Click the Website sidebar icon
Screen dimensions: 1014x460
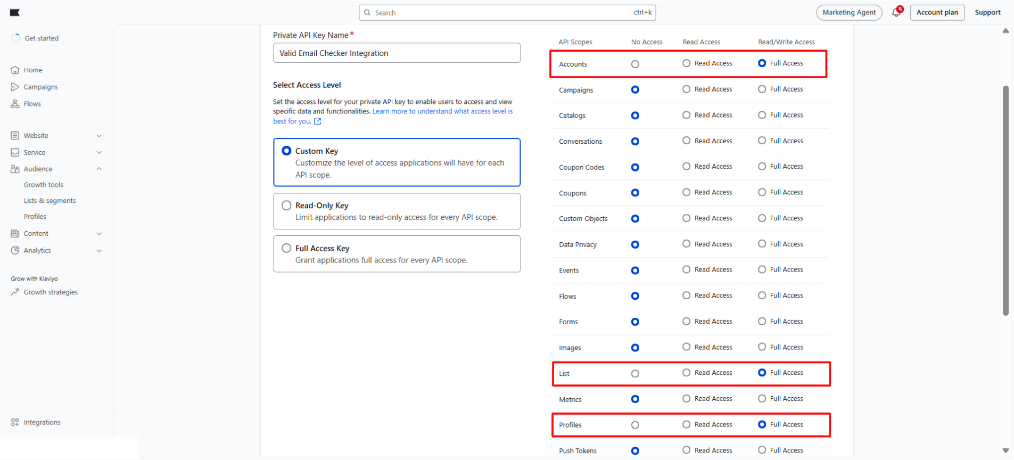pyautogui.click(x=15, y=136)
